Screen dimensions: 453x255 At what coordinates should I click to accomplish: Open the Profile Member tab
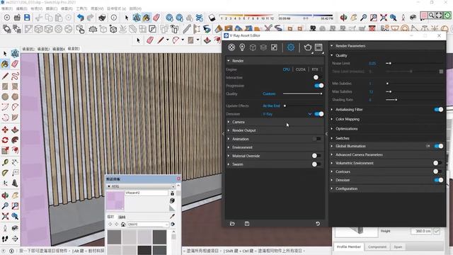(349, 246)
